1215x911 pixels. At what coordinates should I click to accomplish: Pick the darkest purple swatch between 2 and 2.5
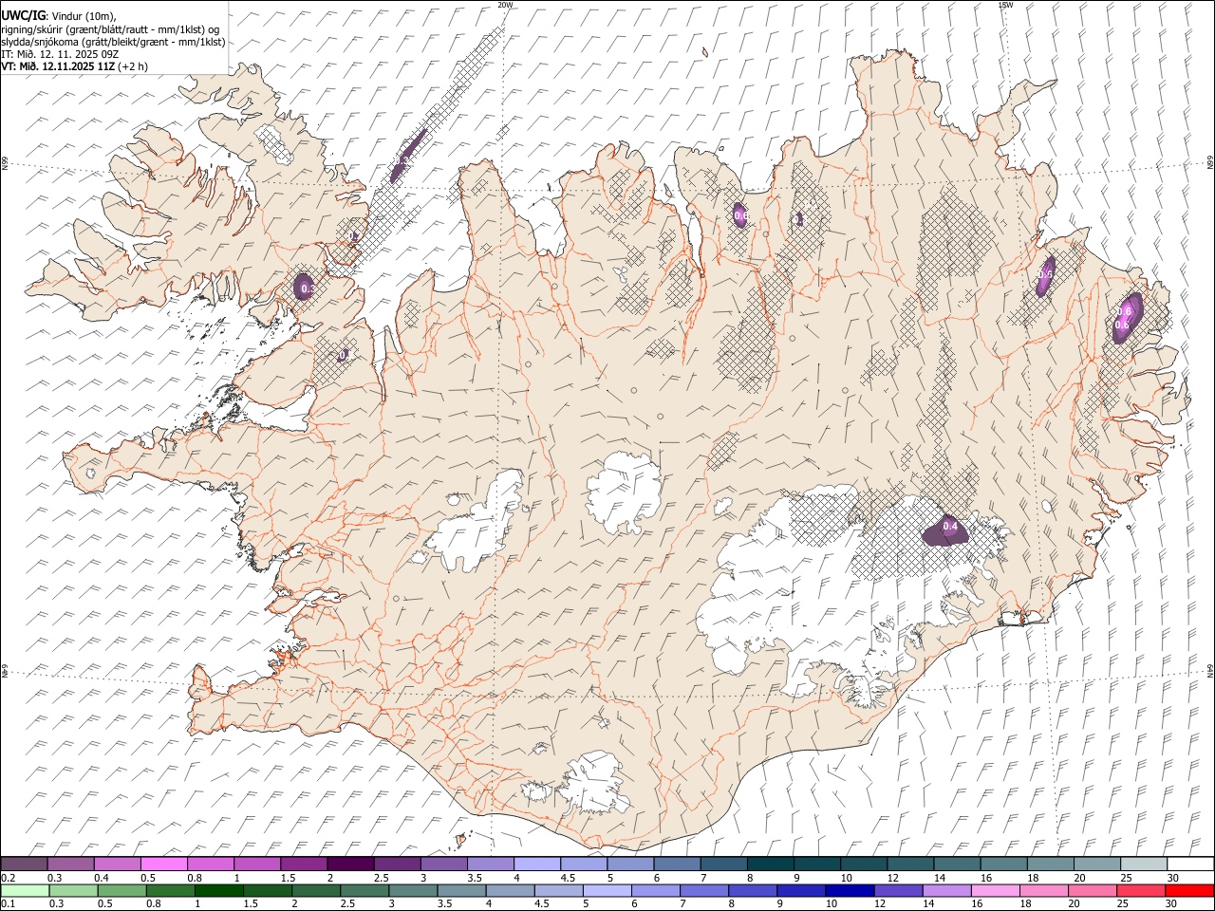point(350,865)
